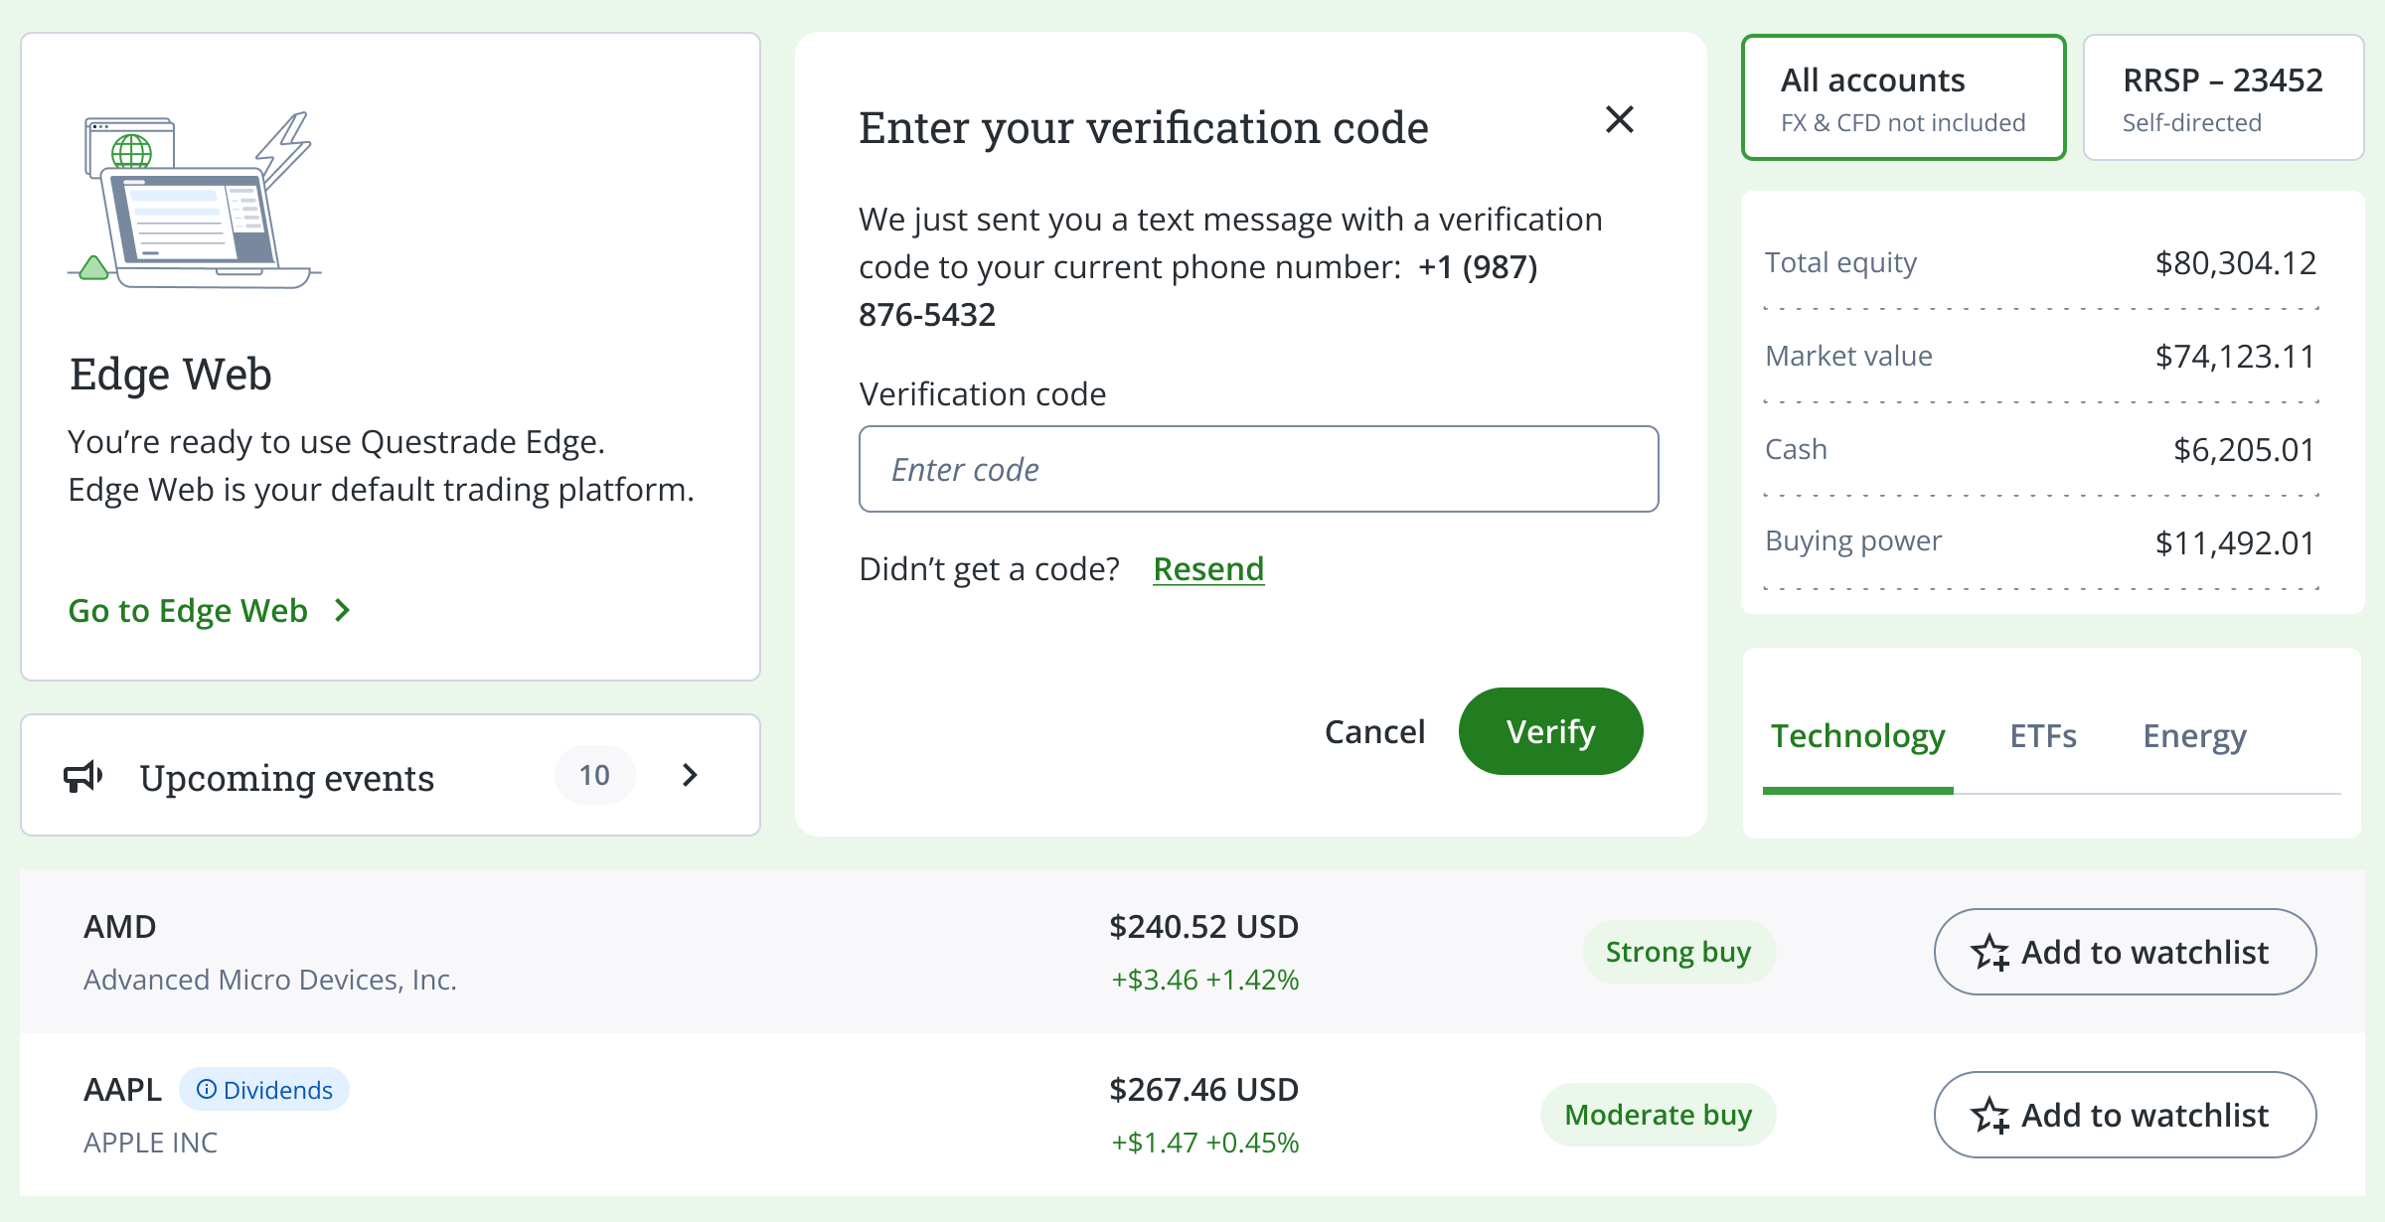
Task: Click the star icon in AAPL's watchlist button
Action: point(1990,1116)
